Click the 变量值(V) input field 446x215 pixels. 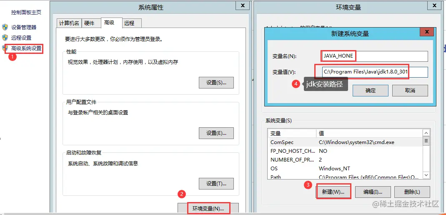(x=375, y=72)
